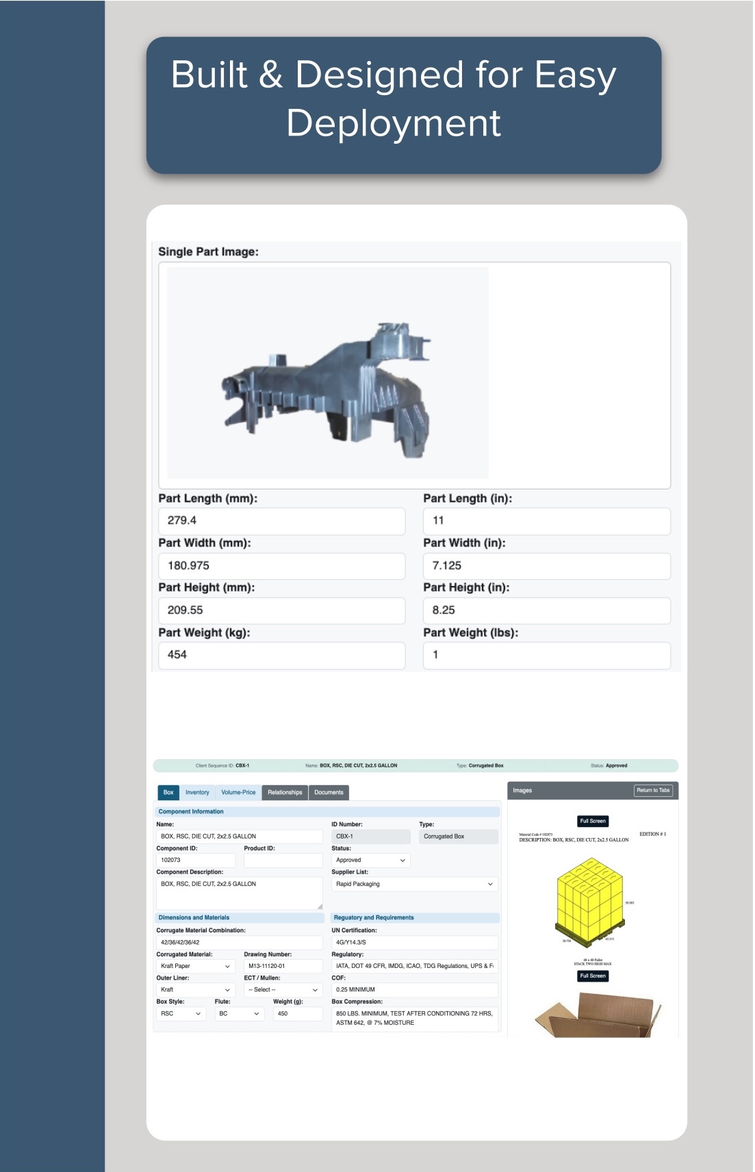The height and width of the screenshot is (1172, 755).
Task: Click the single part image preview
Action: click(x=328, y=374)
